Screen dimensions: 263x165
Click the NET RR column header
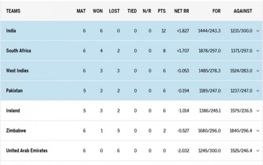click(x=182, y=11)
